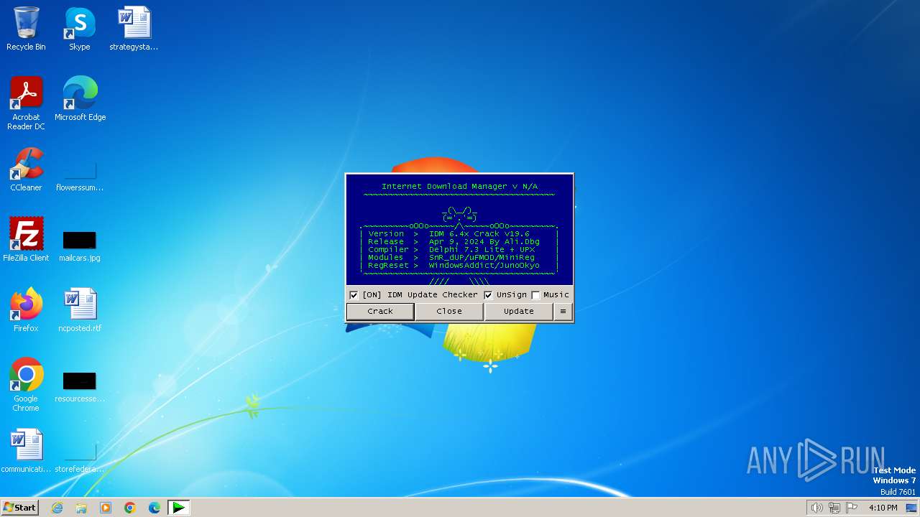Screen dimensions: 920x517
Task: Select the mailcars.jpg image file
Action: coord(80,246)
